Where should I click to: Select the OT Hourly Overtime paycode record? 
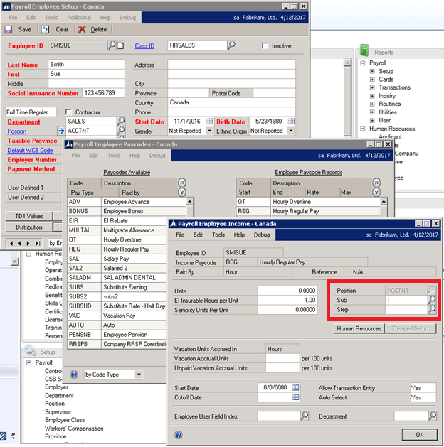tap(309, 202)
